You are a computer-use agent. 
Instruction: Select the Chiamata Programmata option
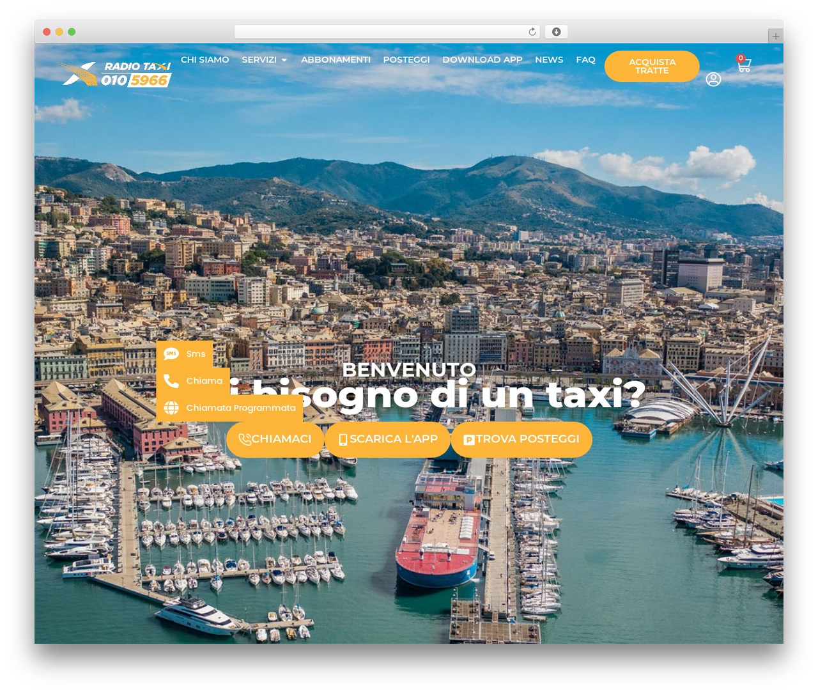click(x=230, y=408)
